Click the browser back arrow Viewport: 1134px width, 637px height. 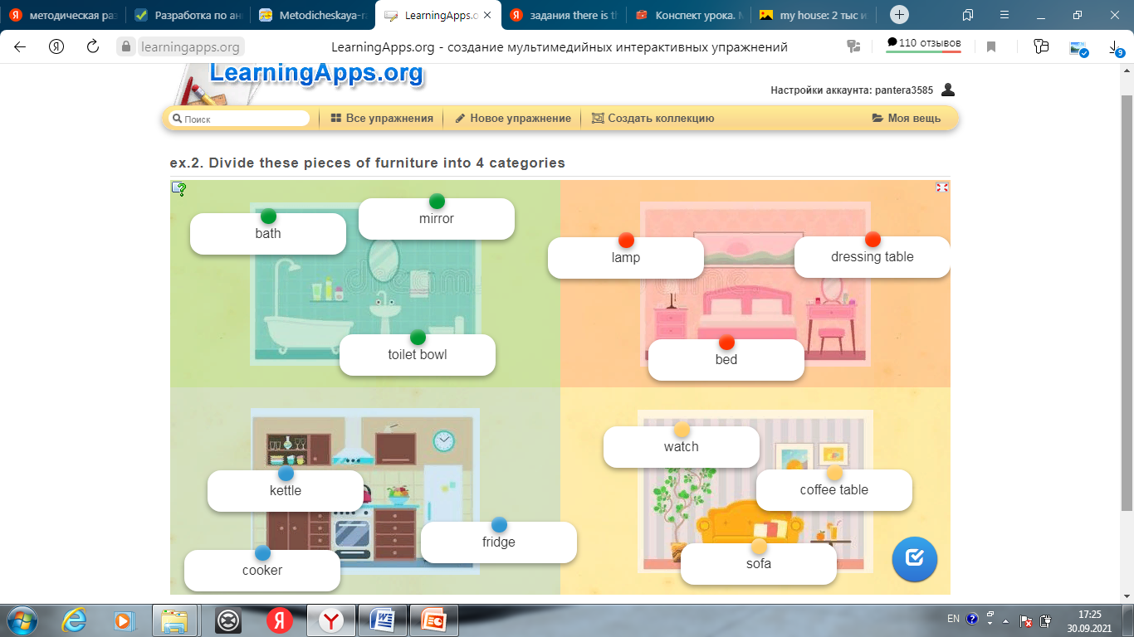[20, 47]
